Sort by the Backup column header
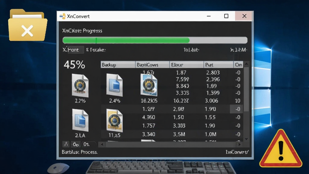This screenshot has width=309, height=174. pos(118,65)
